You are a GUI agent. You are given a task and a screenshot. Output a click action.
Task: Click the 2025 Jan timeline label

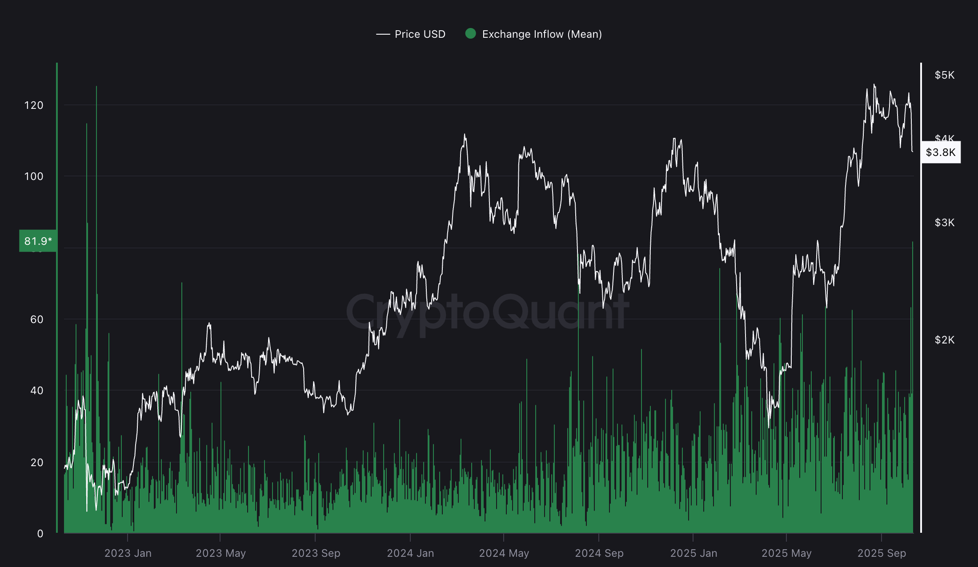693,553
